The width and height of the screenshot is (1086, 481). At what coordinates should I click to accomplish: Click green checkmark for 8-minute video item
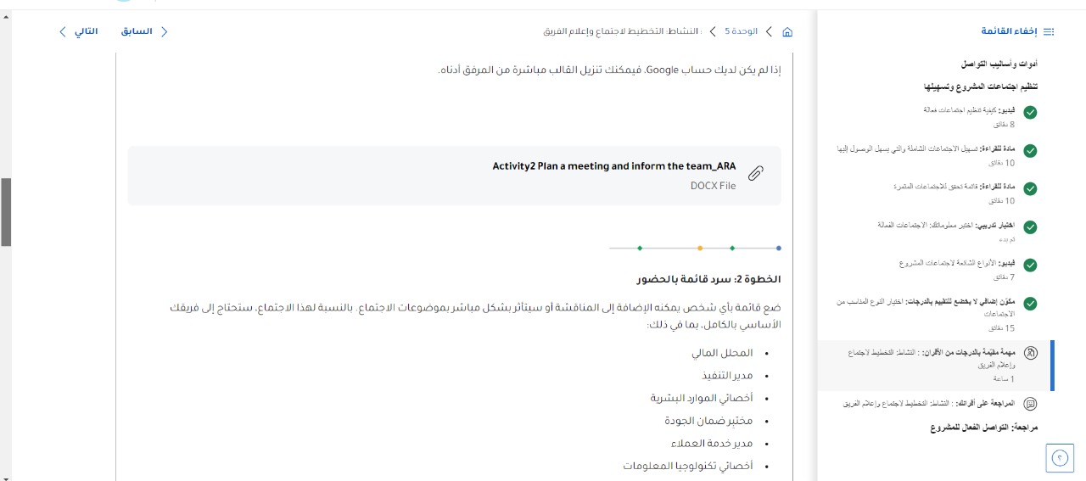click(x=1030, y=113)
